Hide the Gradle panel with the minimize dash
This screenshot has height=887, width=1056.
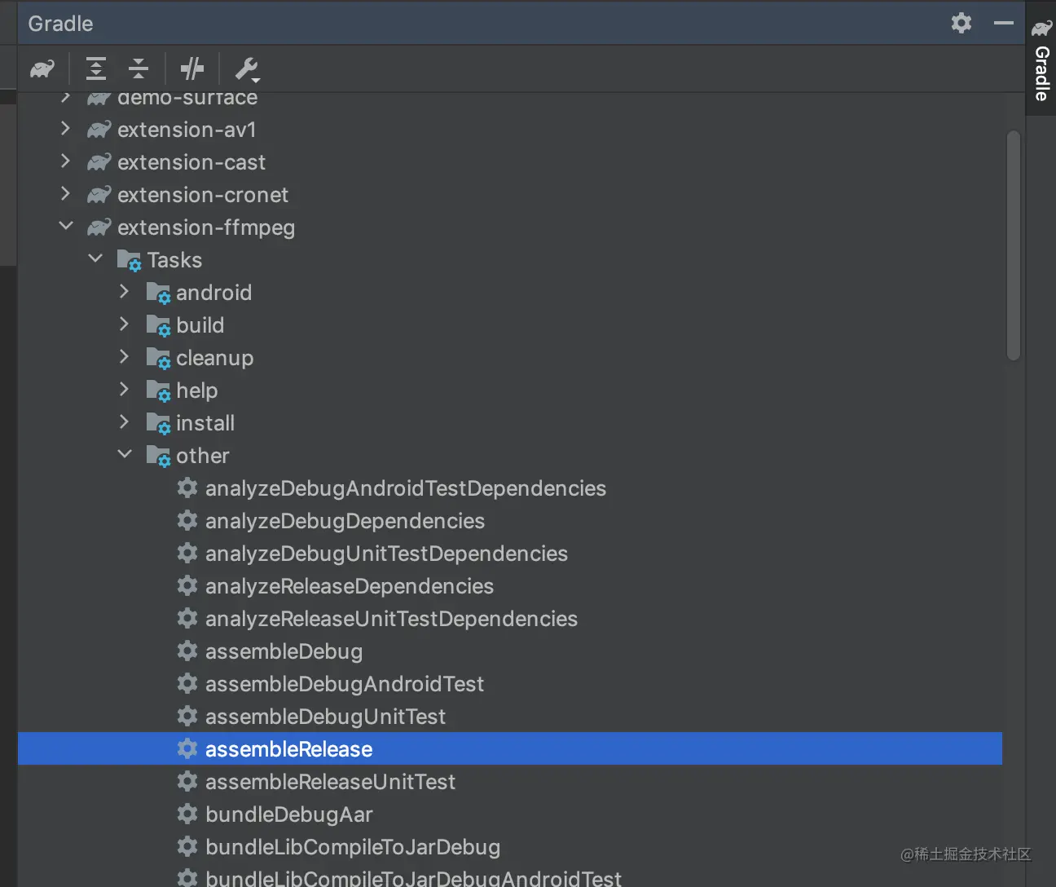point(1004,23)
